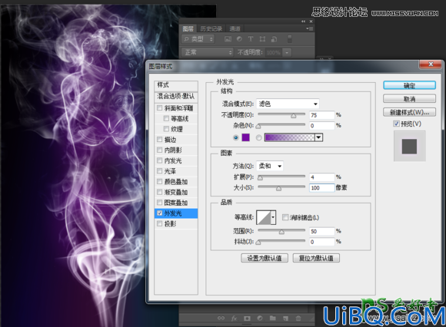Enable the 光泽 checkbox

[x=160, y=171]
